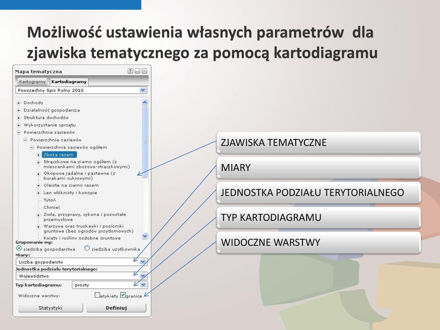Screen dimensions: 440x330
Task: Switch to the Kartogramy tab
Action: pos(32,82)
